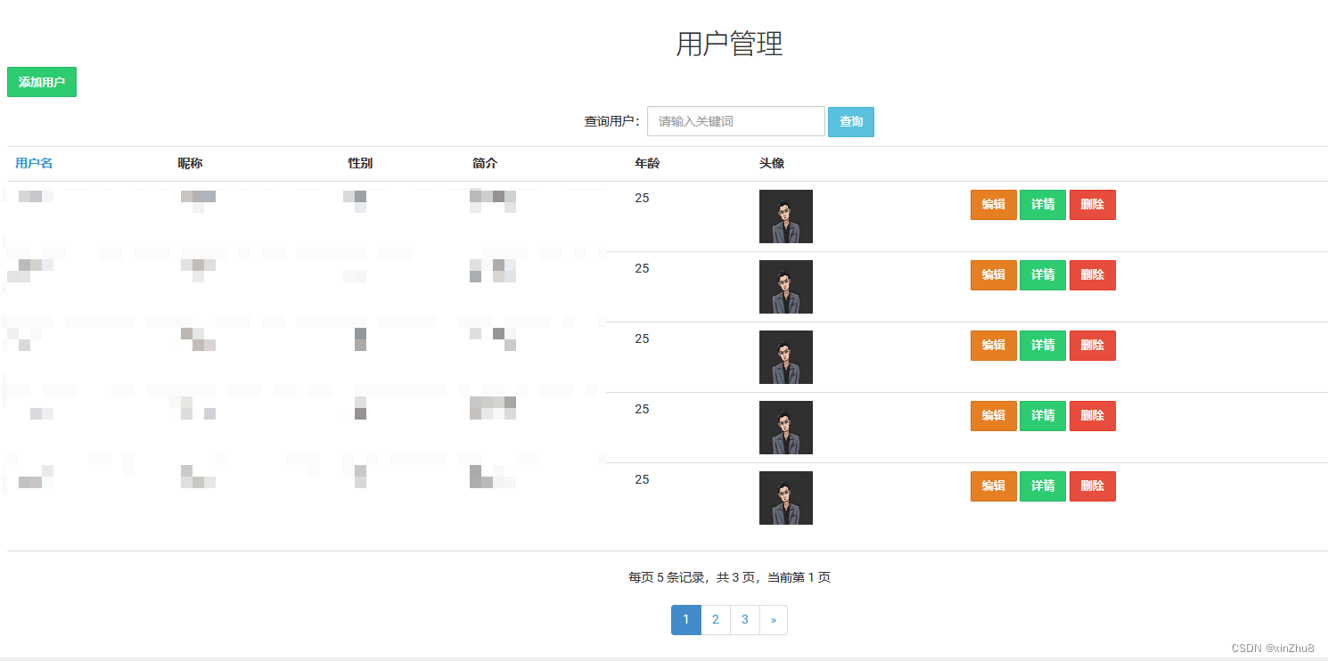Edit the second row user with 编辑
Screen dimensions: 1328x661
pyautogui.click(x=993, y=275)
